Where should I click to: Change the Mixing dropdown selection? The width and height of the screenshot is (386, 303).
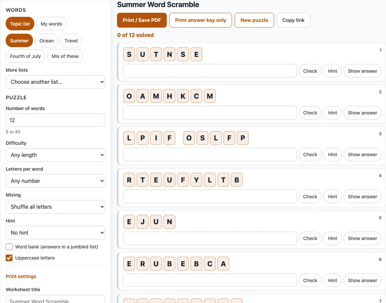point(55,207)
